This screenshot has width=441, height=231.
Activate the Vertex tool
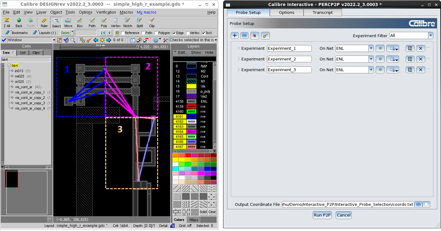coord(116,22)
